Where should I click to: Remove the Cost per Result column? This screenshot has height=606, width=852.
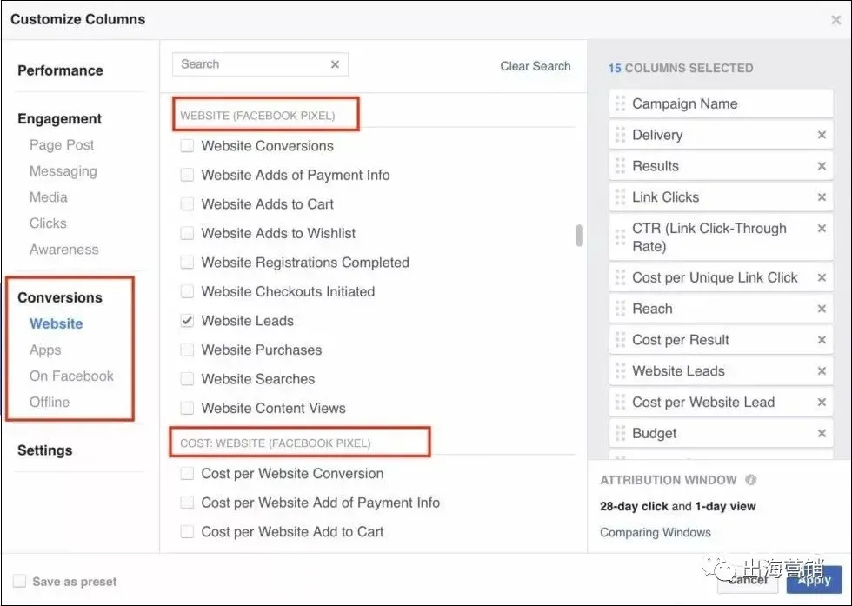822,340
